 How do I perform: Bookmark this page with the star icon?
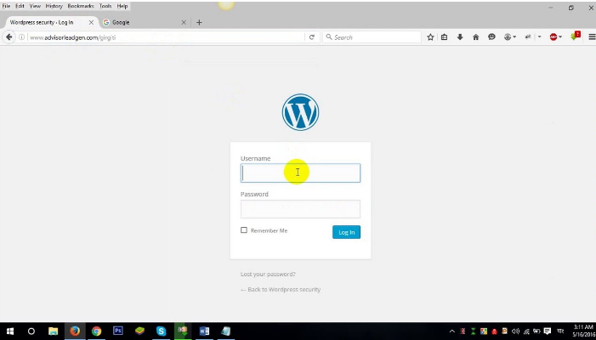coord(430,37)
